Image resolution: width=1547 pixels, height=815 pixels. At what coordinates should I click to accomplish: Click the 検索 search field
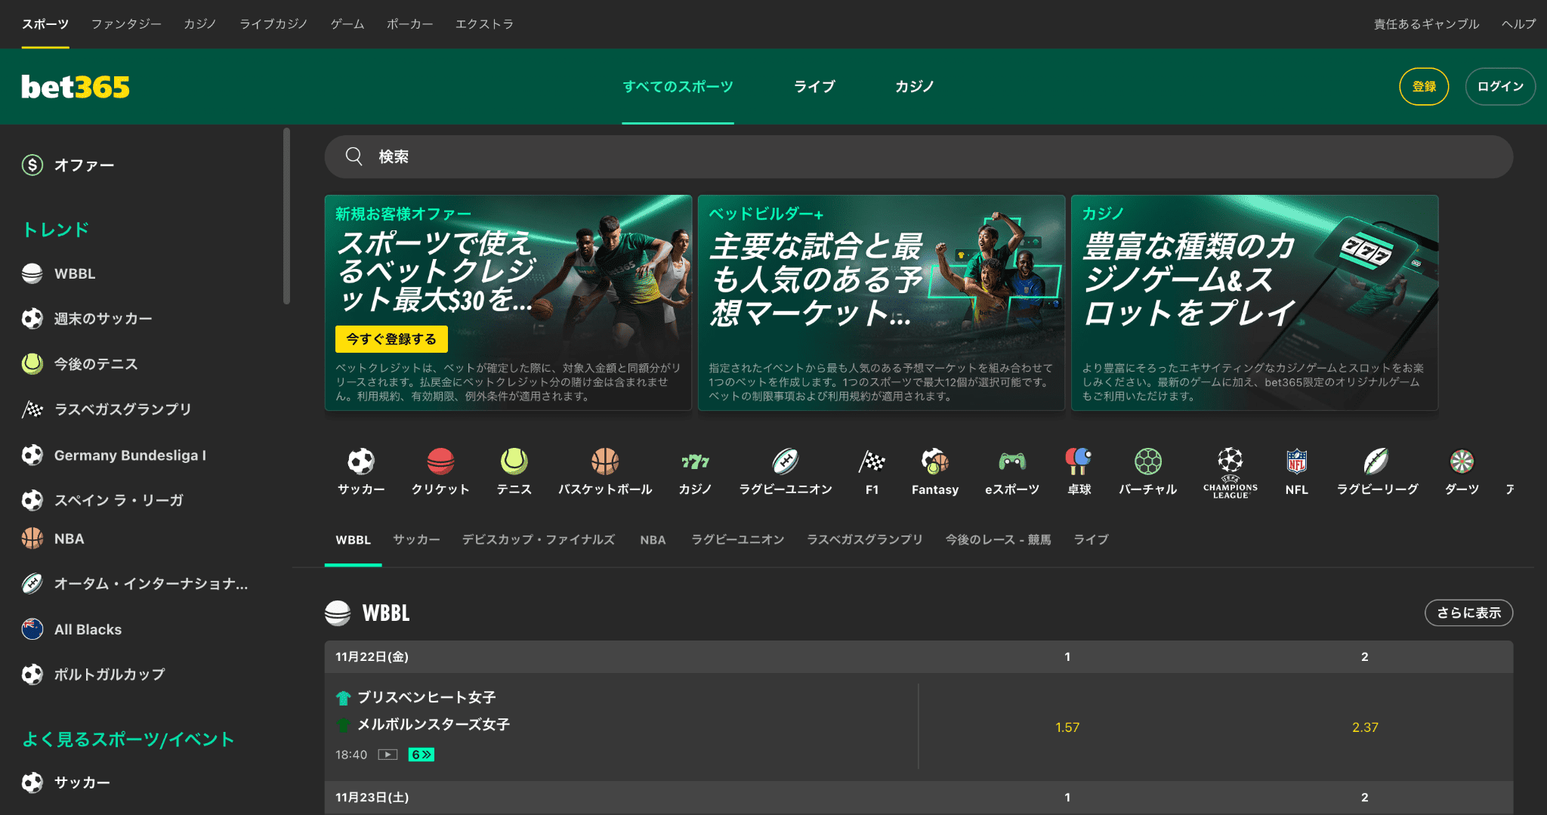click(x=919, y=156)
